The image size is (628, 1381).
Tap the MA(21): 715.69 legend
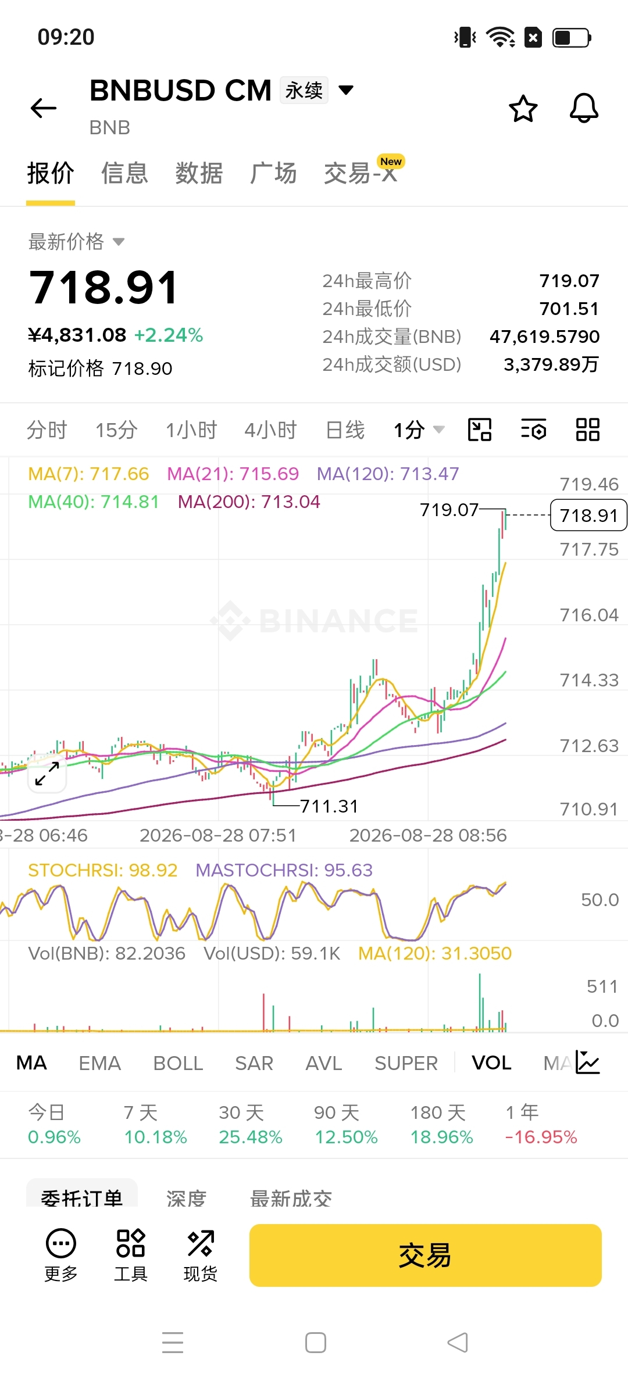pos(233,474)
